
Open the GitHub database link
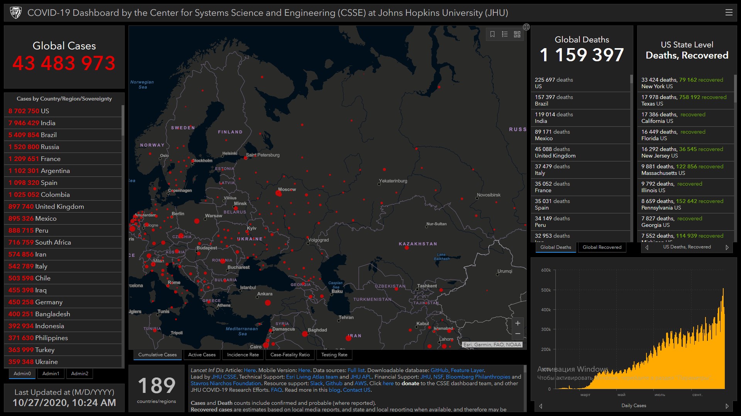[x=439, y=370]
